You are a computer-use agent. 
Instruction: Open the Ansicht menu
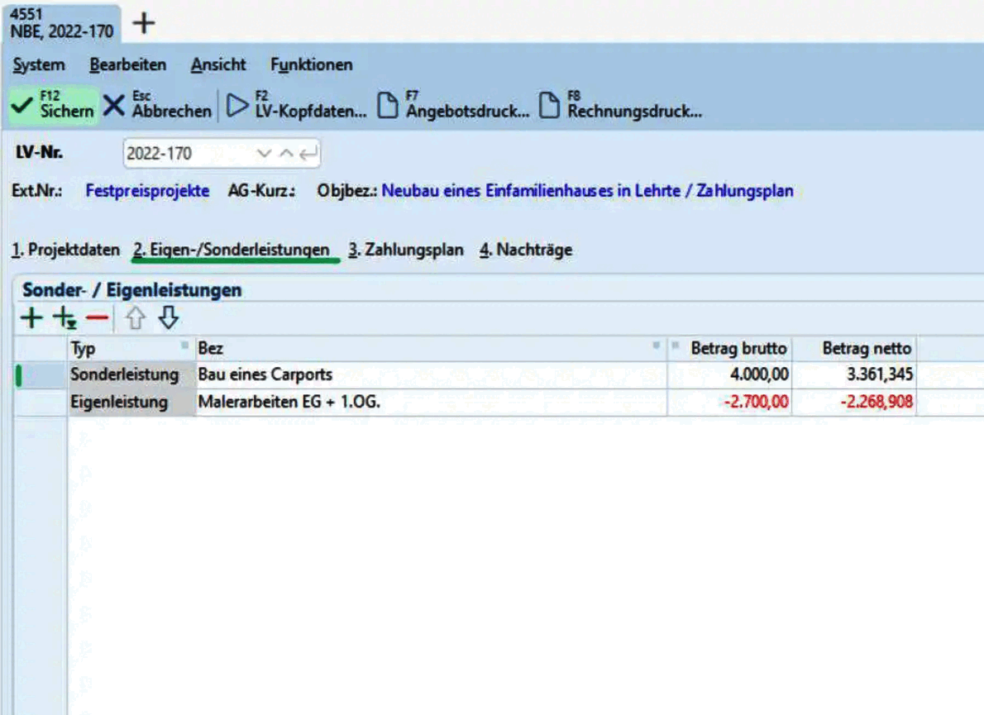(x=218, y=64)
